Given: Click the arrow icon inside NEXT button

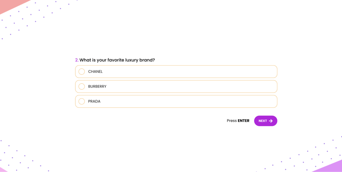Looking at the screenshot, I should click(x=271, y=121).
